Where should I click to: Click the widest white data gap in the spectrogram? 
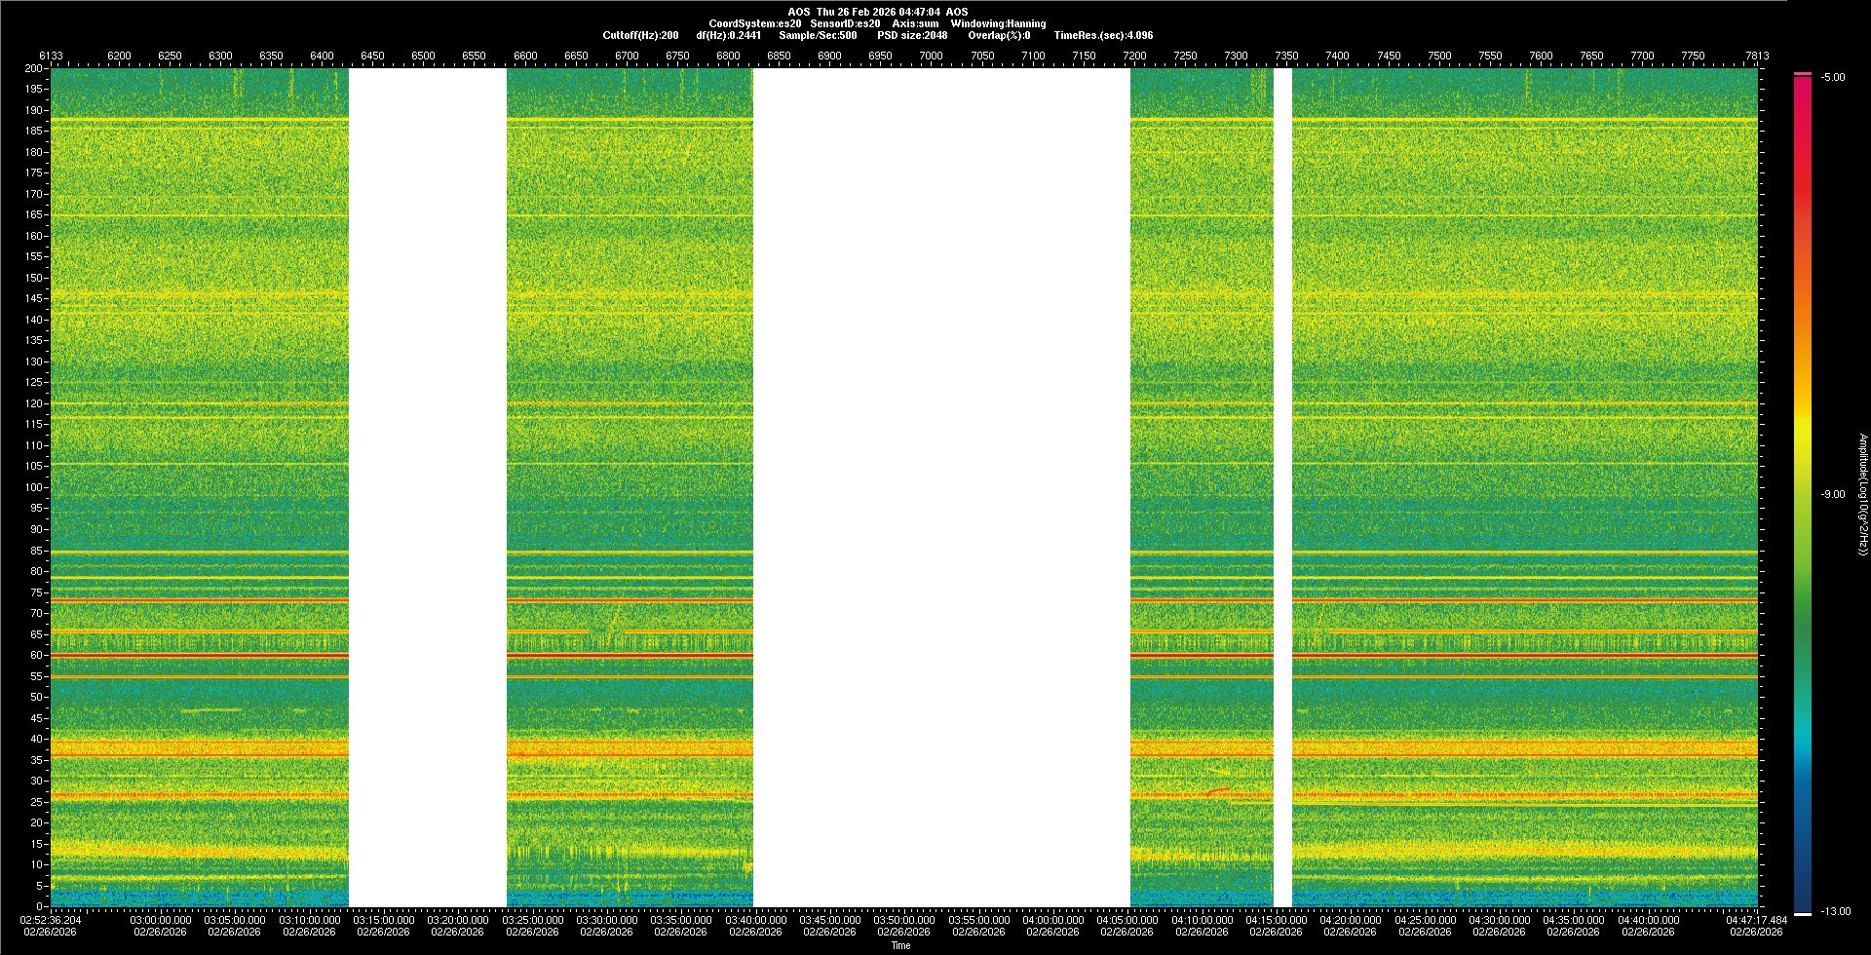click(x=941, y=487)
